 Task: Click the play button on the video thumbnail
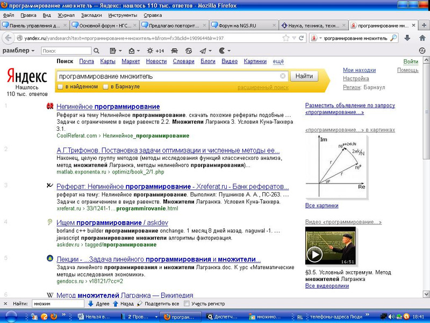point(314,254)
